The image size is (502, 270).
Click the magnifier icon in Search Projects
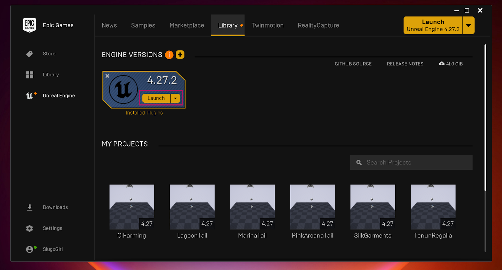pos(359,163)
